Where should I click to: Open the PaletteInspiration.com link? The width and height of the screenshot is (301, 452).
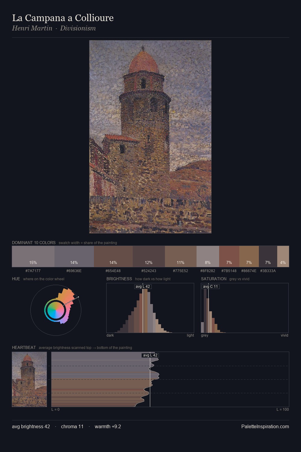tap(265, 426)
